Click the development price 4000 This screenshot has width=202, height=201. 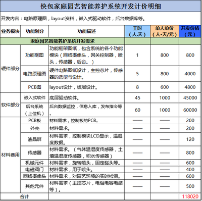(x=190, y=74)
